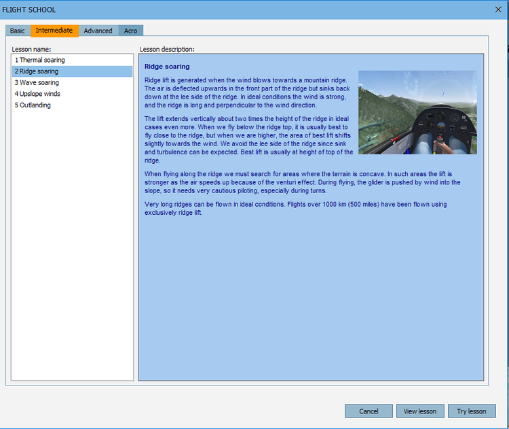509x429 pixels.
Task: Select the Ridge soaring lesson
Action: pyautogui.click(x=72, y=71)
